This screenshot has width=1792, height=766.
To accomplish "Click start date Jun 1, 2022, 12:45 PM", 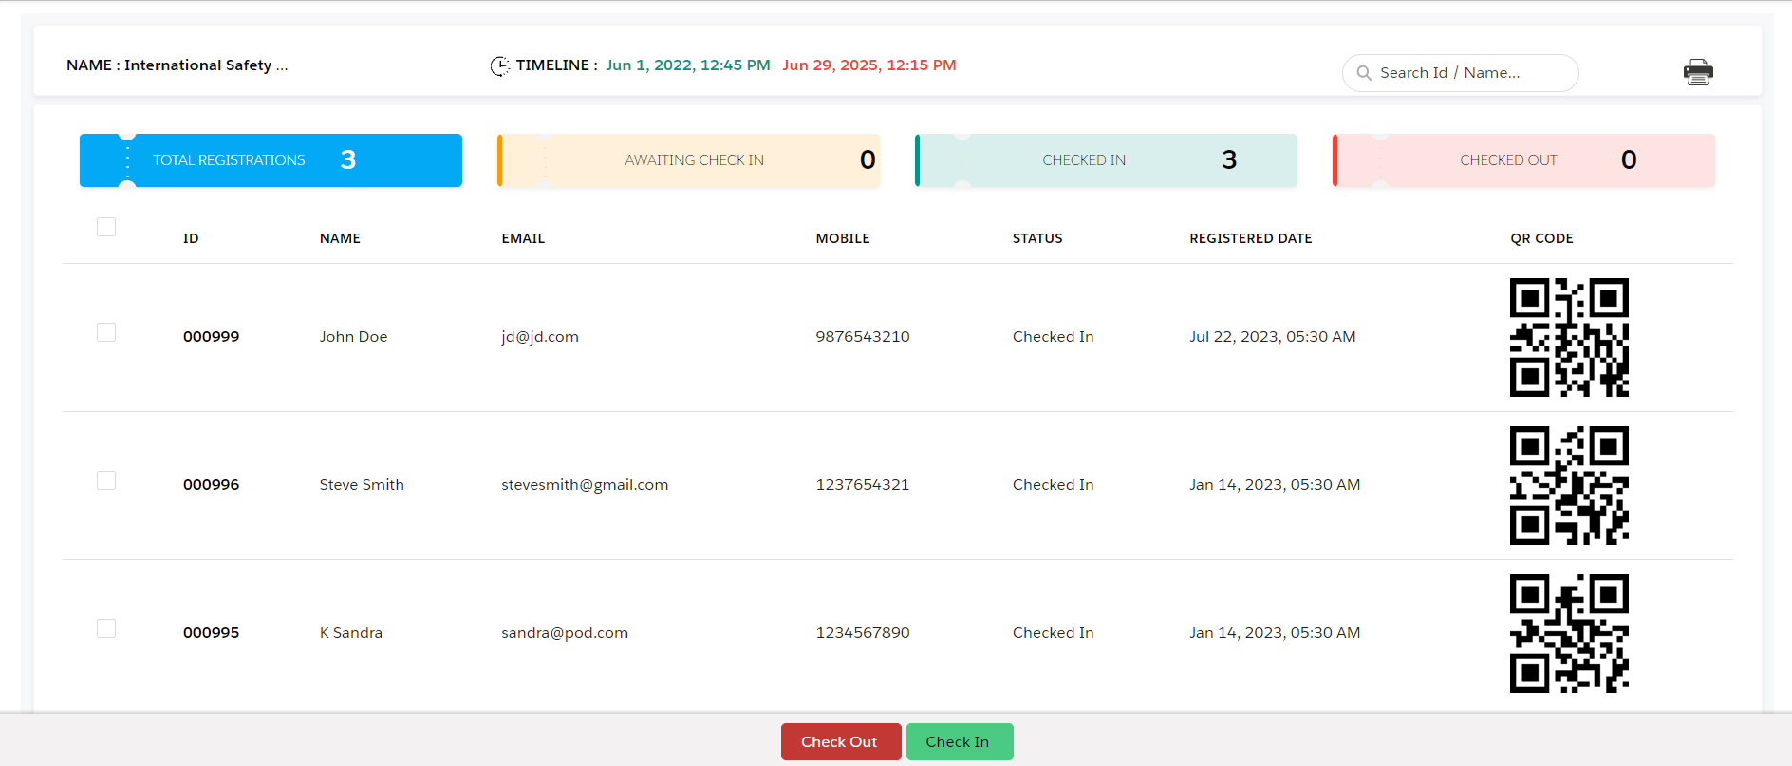I will (688, 65).
